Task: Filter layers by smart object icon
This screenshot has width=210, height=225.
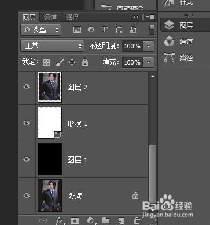Action: [132, 30]
